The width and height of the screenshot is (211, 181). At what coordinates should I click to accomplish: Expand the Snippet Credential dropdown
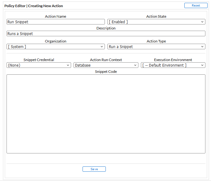tap(39, 65)
